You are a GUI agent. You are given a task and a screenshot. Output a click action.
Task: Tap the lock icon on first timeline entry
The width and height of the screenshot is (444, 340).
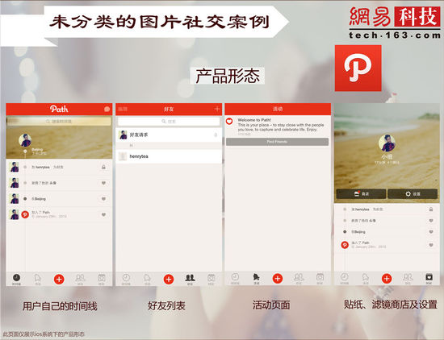(103, 167)
